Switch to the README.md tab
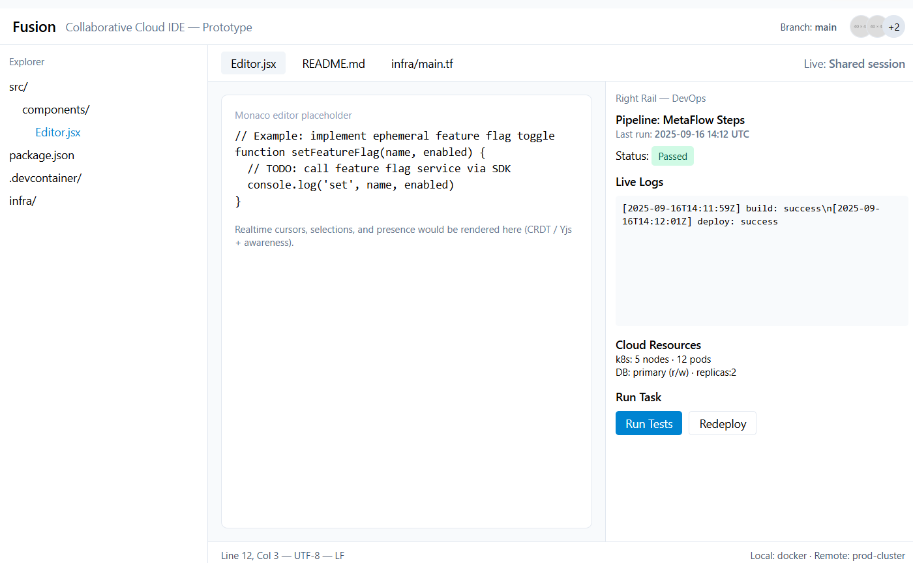913x563 pixels. (x=333, y=63)
